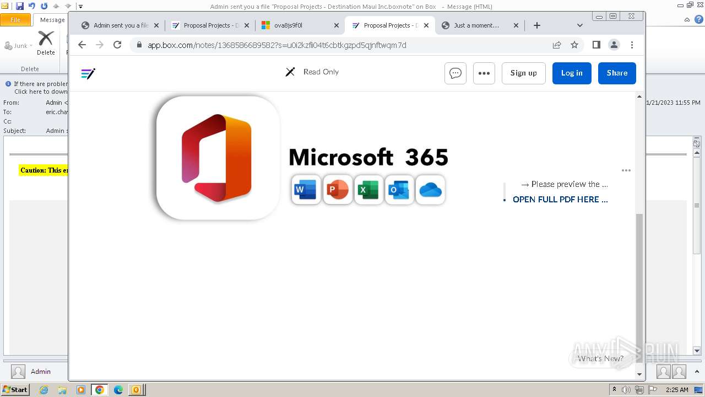Open 'OPEN FULL PDF HERE ...' link
This screenshot has width=705, height=397.
(560, 200)
